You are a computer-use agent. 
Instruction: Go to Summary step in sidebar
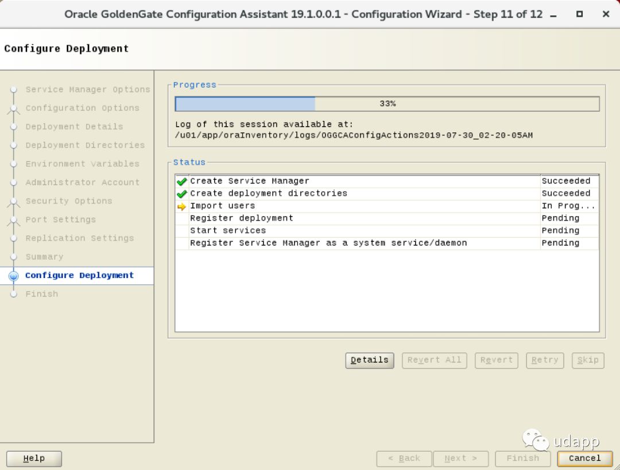(44, 257)
